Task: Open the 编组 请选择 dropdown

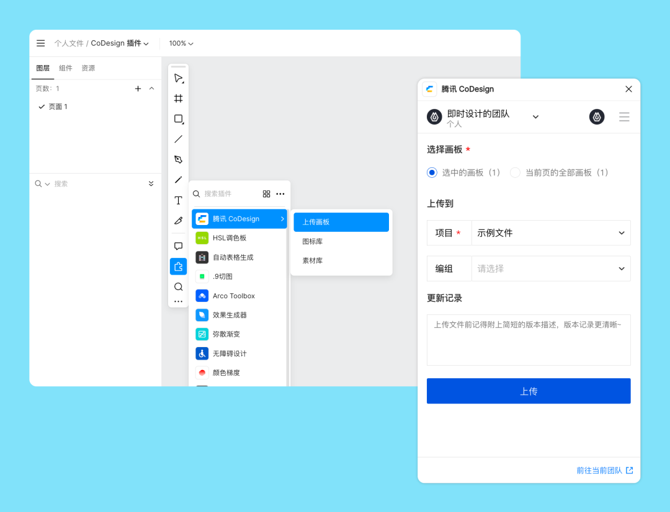Action: tap(551, 268)
